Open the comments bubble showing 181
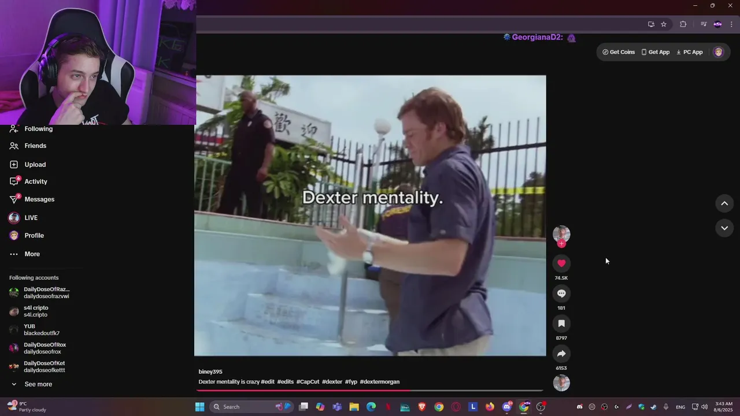This screenshot has width=740, height=416. (561, 294)
